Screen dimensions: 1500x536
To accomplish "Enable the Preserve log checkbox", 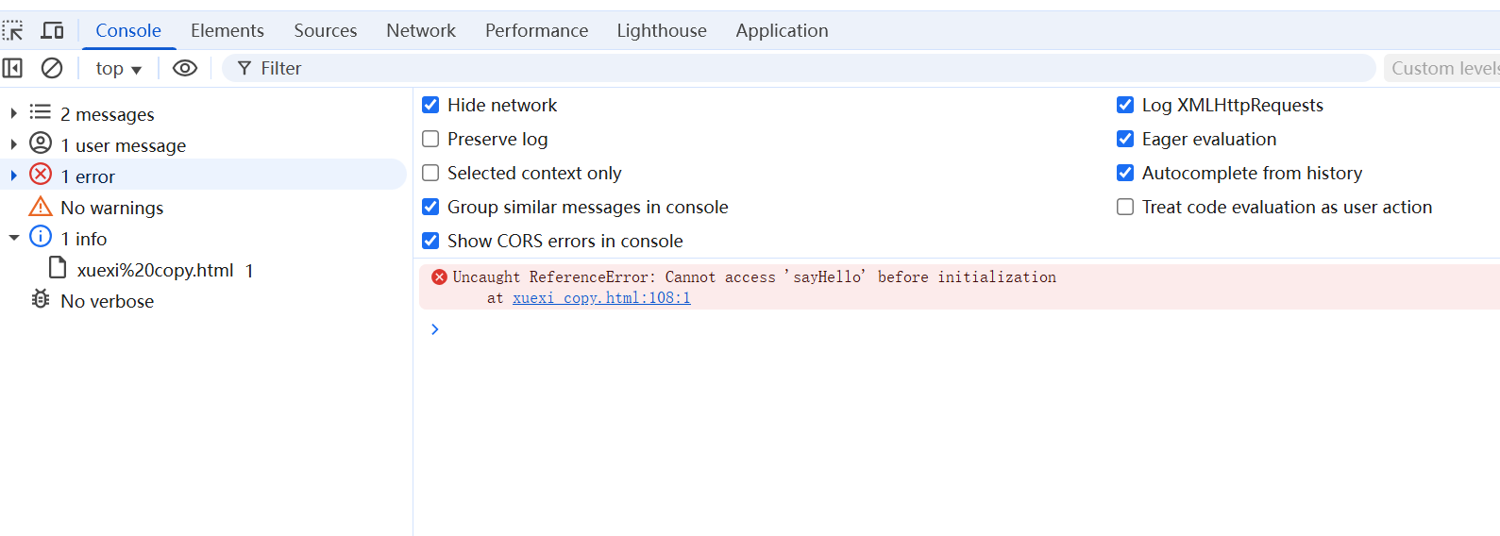I will tap(430, 139).
